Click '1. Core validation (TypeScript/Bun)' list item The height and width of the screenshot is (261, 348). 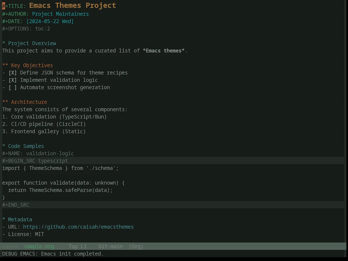54,117
